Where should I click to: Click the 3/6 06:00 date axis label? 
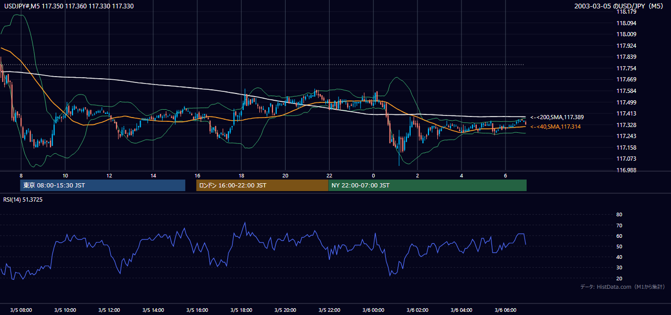[506, 310]
